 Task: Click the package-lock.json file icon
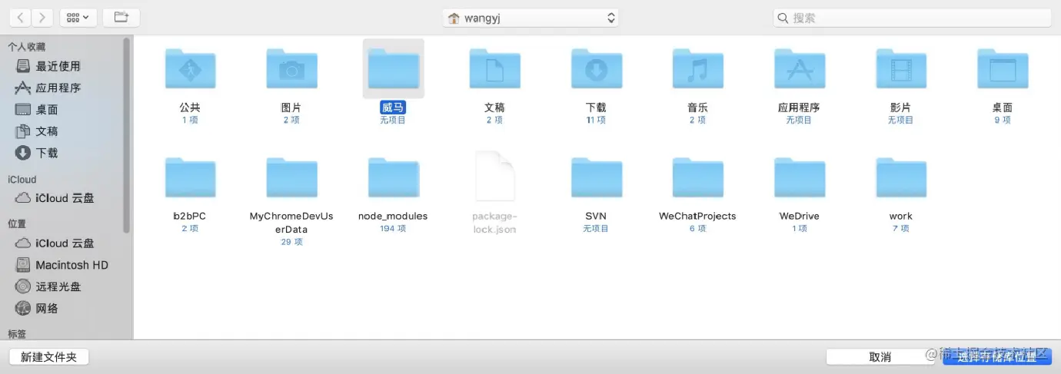[x=494, y=176]
